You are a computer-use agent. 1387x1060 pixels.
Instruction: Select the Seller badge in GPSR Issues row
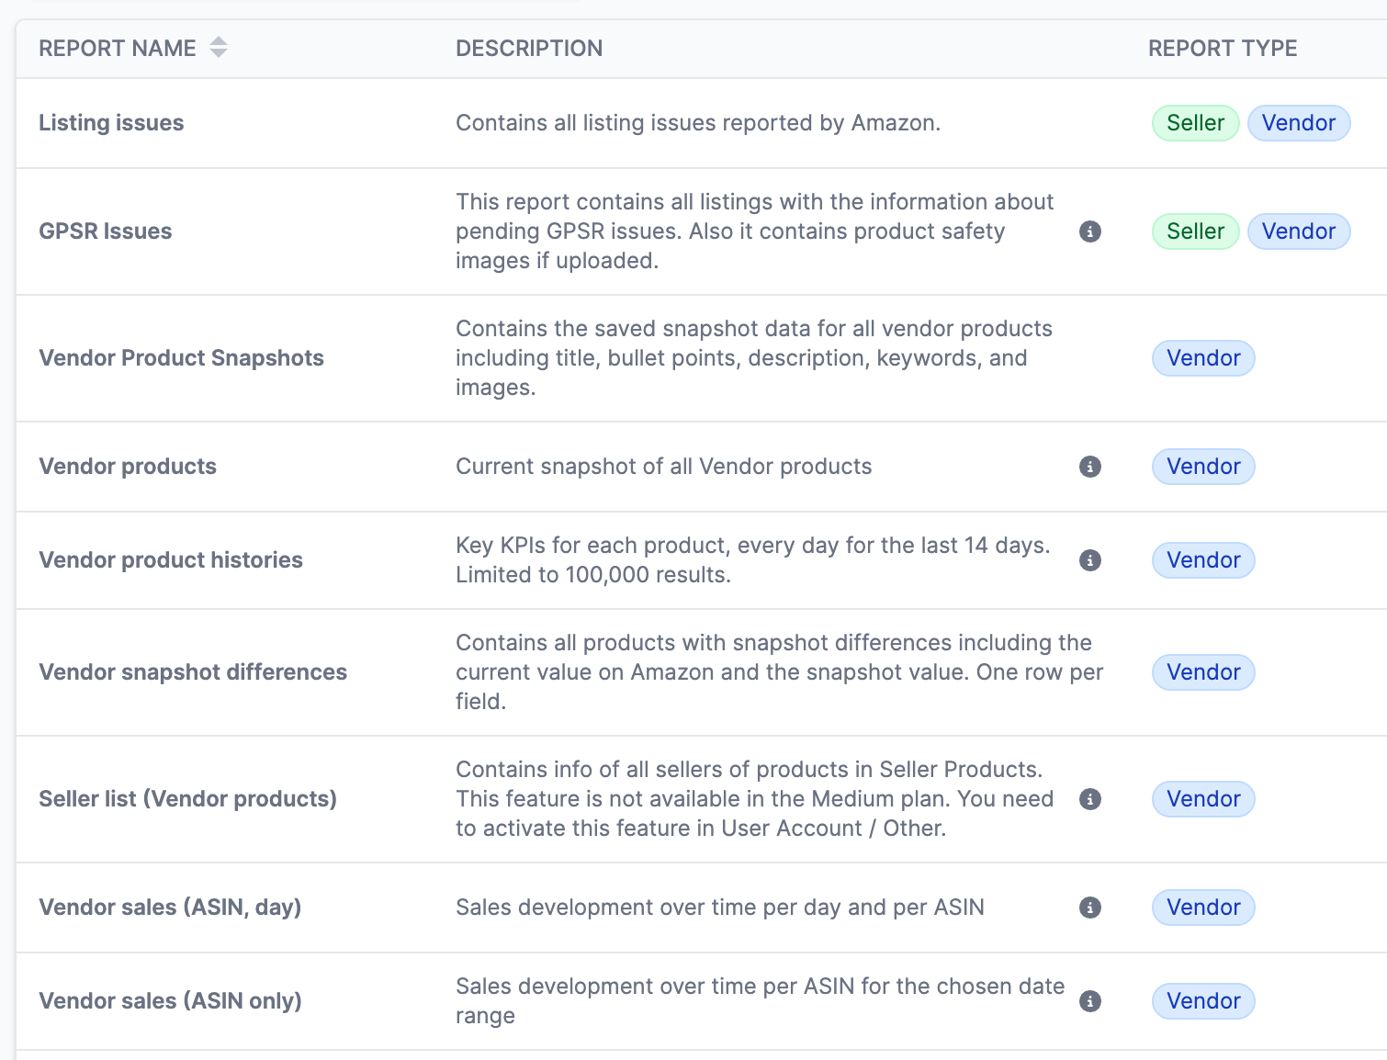pyautogui.click(x=1195, y=231)
